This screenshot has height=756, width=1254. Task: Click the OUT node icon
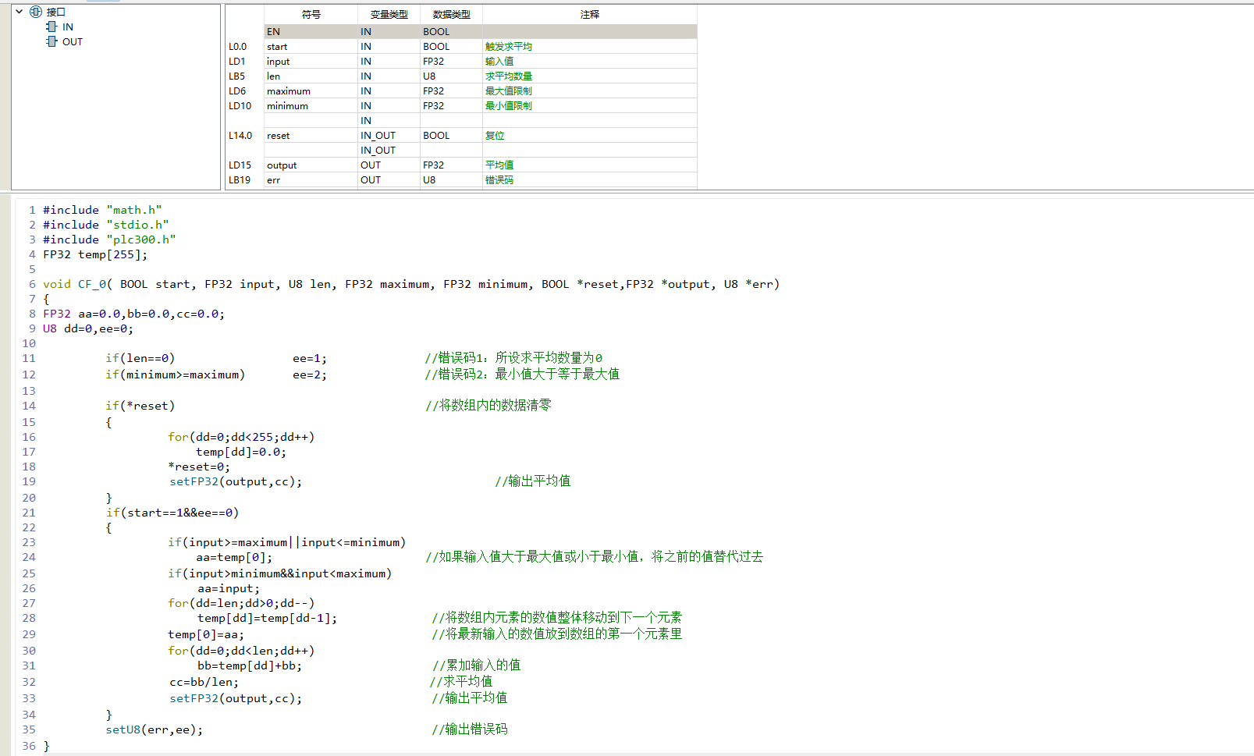(x=52, y=41)
